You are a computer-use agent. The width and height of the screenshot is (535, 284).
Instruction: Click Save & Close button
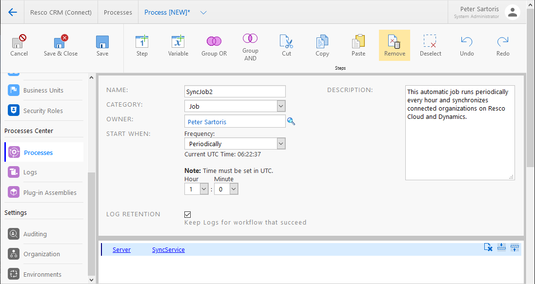pos(60,45)
